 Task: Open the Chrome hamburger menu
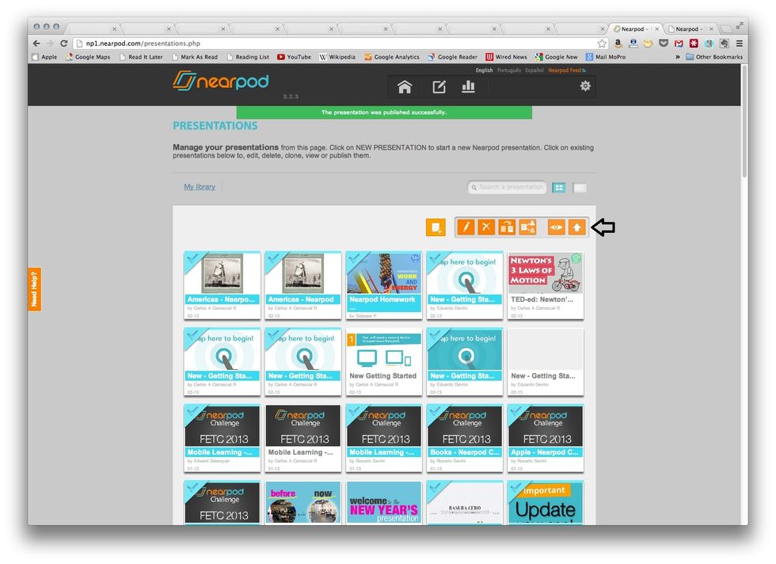[x=740, y=44]
